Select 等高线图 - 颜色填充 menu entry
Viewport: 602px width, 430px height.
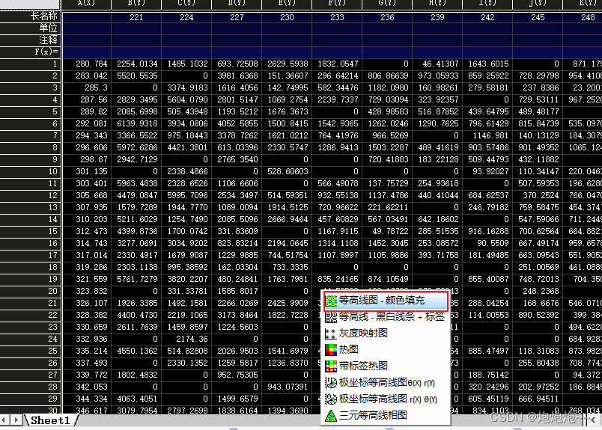386,301
